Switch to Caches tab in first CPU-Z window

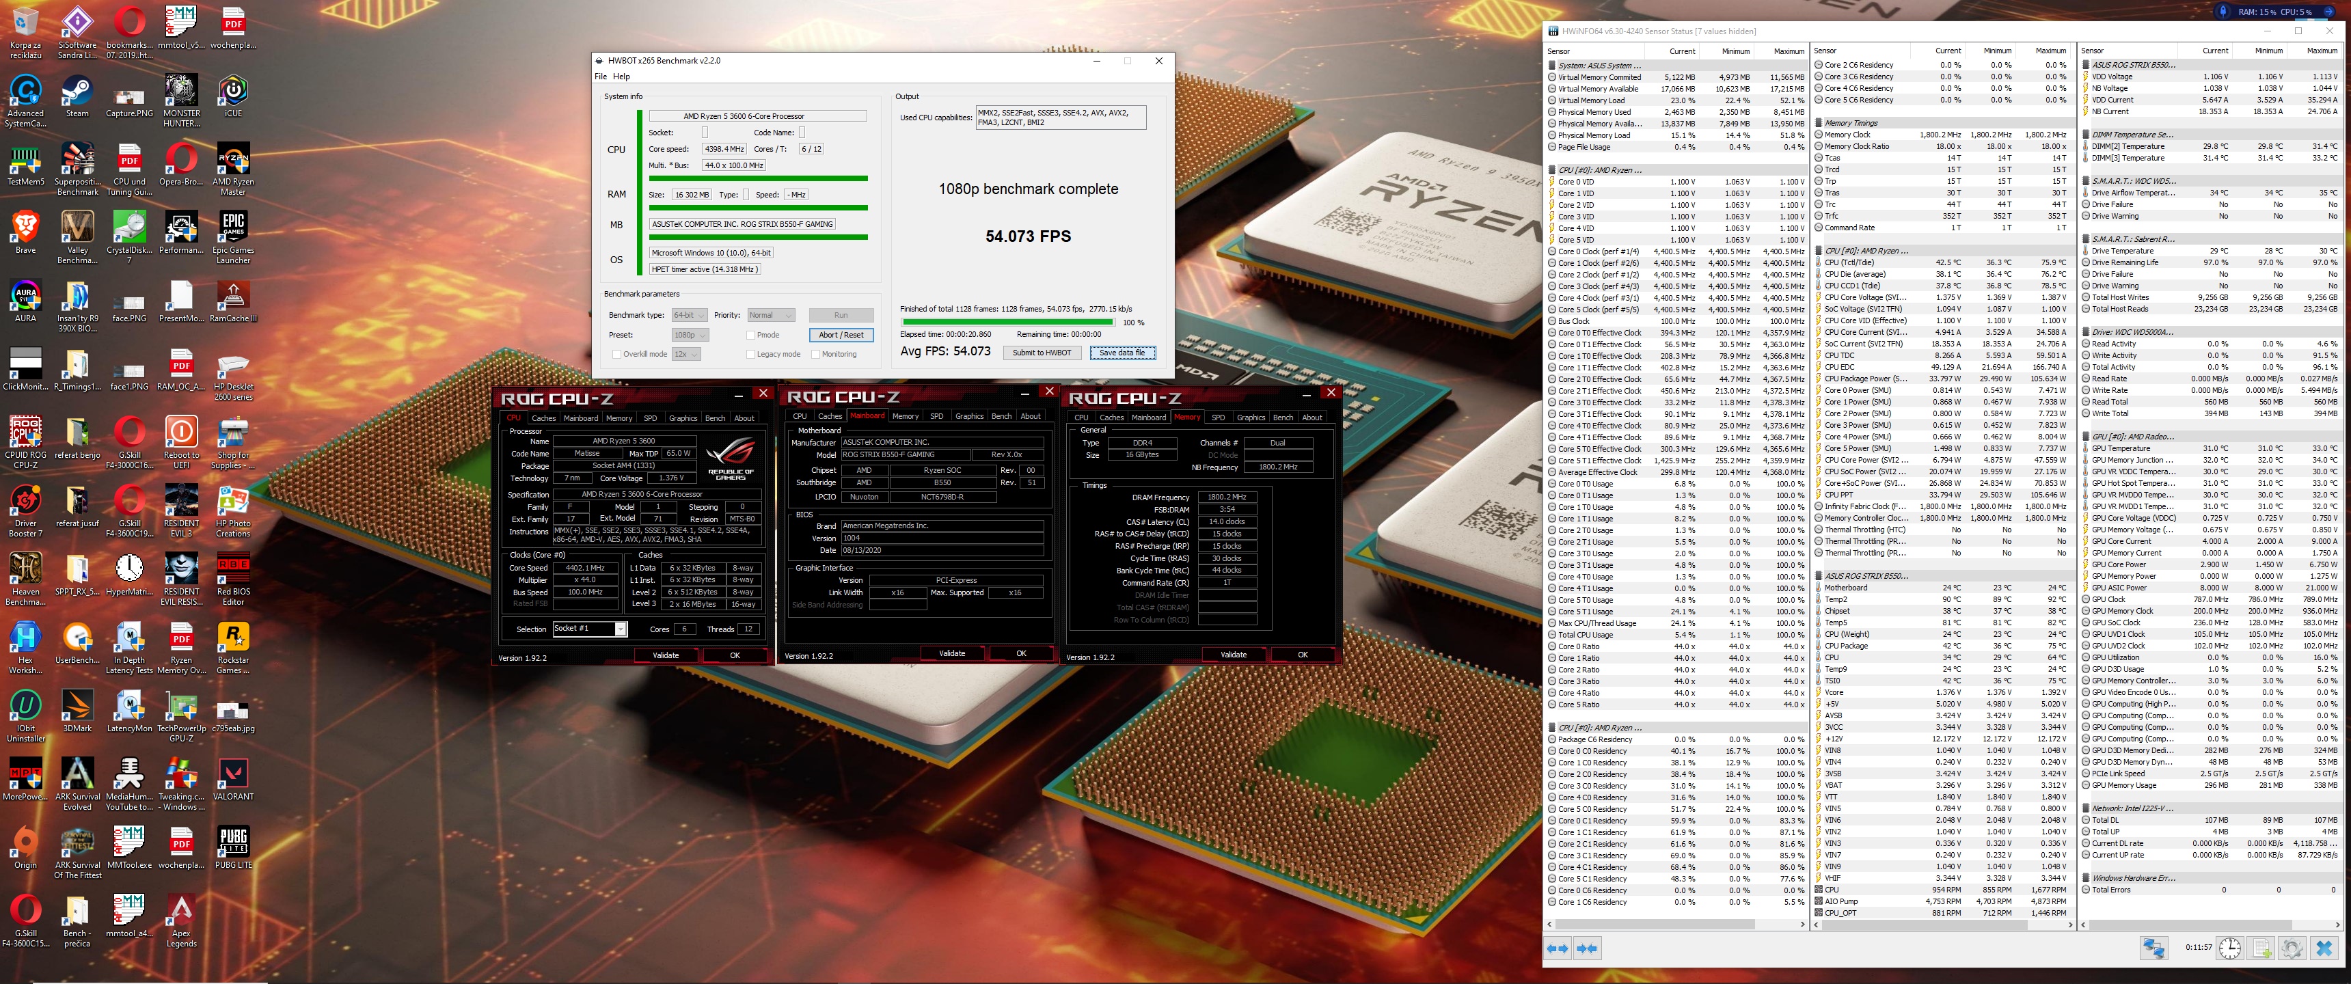(543, 418)
